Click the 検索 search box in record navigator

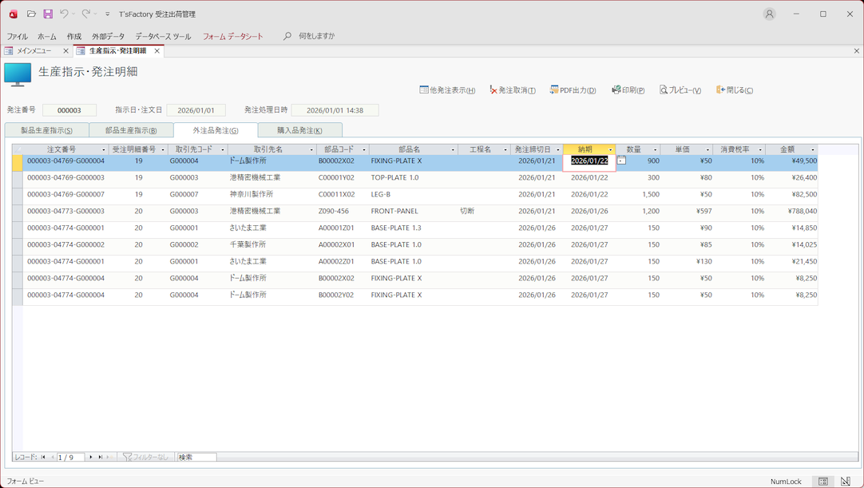(x=196, y=458)
